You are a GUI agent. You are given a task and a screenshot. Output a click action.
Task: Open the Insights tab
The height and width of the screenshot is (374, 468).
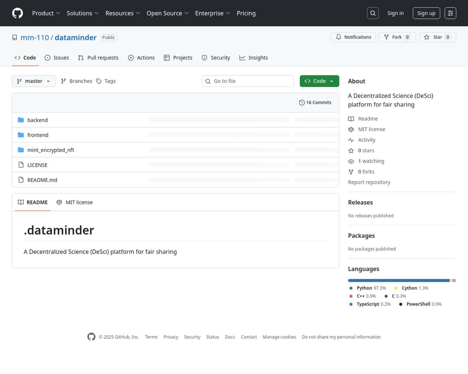pyautogui.click(x=253, y=58)
